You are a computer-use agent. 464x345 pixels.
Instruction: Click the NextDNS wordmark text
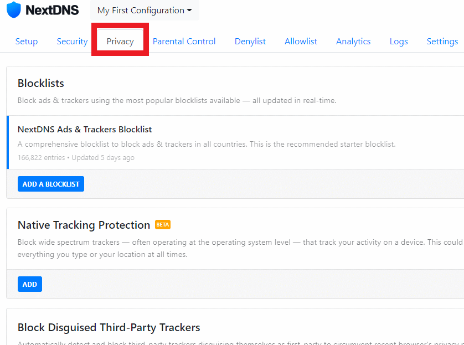(x=52, y=10)
